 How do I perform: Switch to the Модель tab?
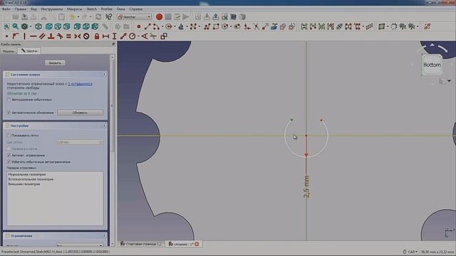[9, 51]
